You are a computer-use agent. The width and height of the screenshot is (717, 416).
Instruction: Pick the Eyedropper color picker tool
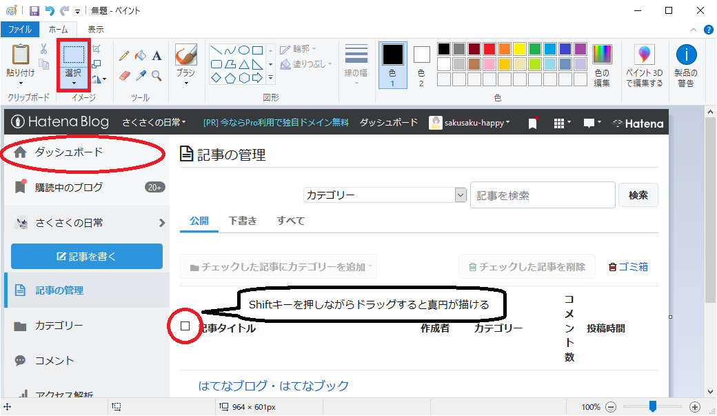point(141,75)
